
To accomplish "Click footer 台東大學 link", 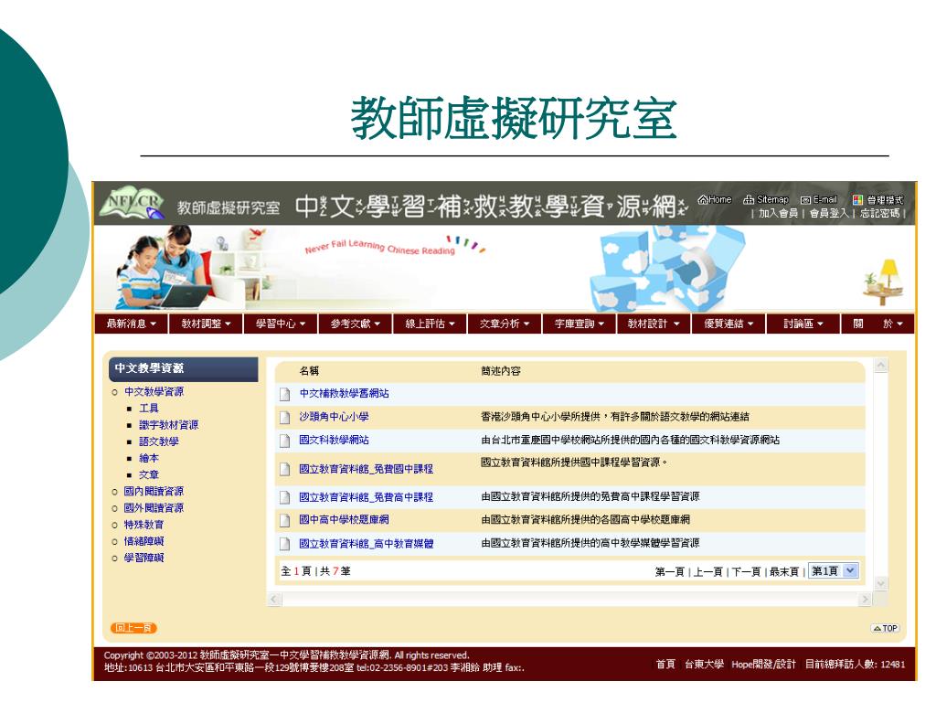I will pyautogui.click(x=705, y=665).
